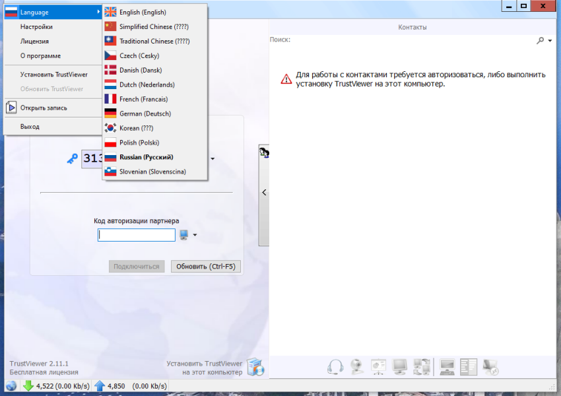Click the webcam video call icon
The height and width of the screenshot is (396, 561).
pyautogui.click(x=357, y=367)
